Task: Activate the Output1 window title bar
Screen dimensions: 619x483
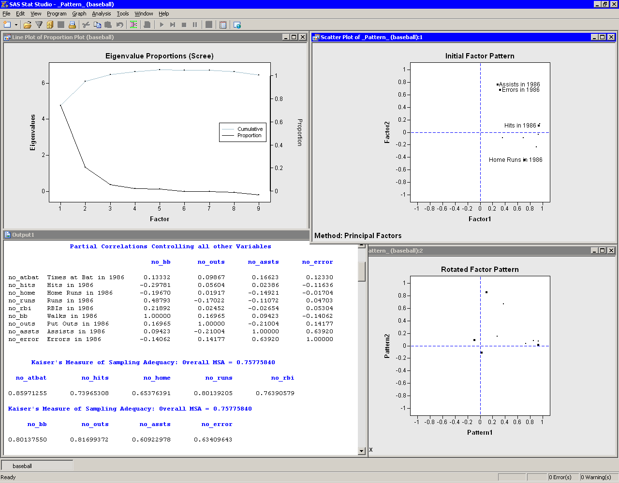Action: coord(145,235)
